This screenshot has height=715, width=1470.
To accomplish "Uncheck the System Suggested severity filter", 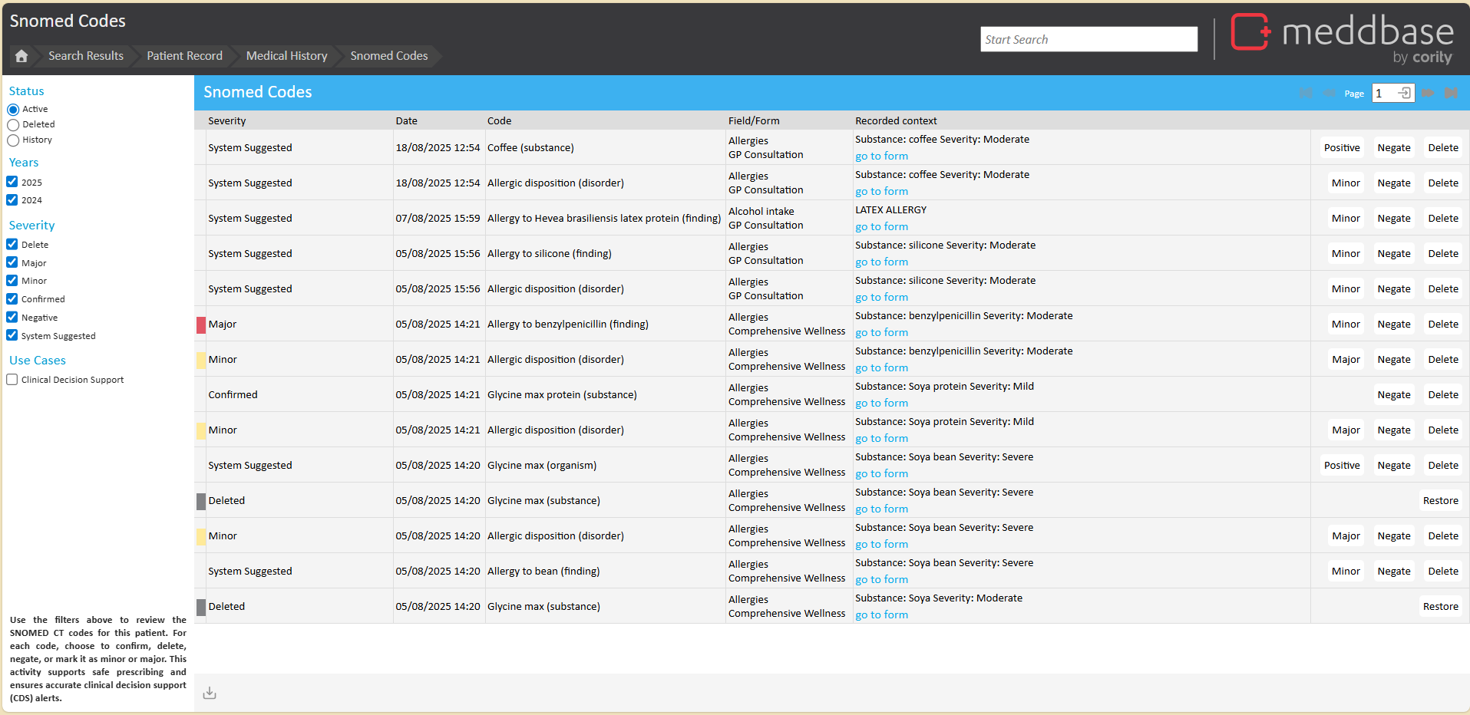I will (x=12, y=335).
